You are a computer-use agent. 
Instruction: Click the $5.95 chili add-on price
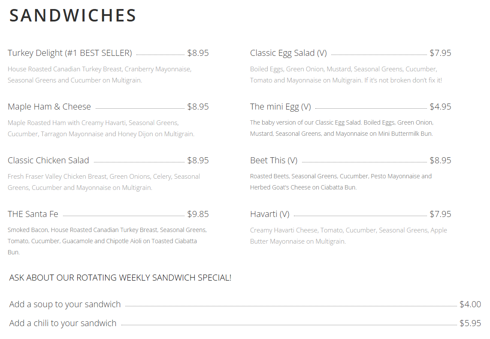point(470,323)
